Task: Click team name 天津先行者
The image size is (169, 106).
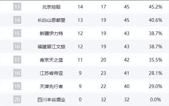Action: point(51,86)
